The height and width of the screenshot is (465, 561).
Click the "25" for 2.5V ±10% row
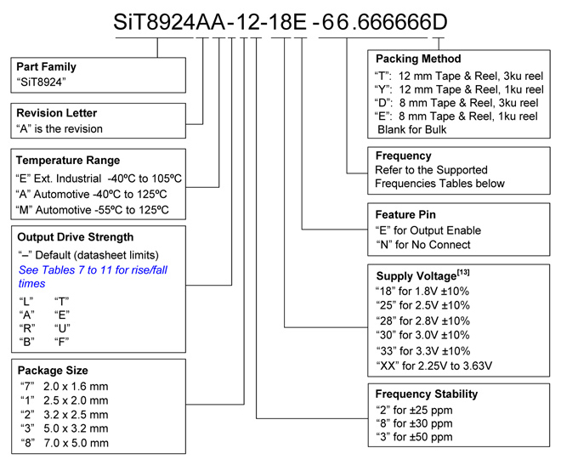[423, 305]
